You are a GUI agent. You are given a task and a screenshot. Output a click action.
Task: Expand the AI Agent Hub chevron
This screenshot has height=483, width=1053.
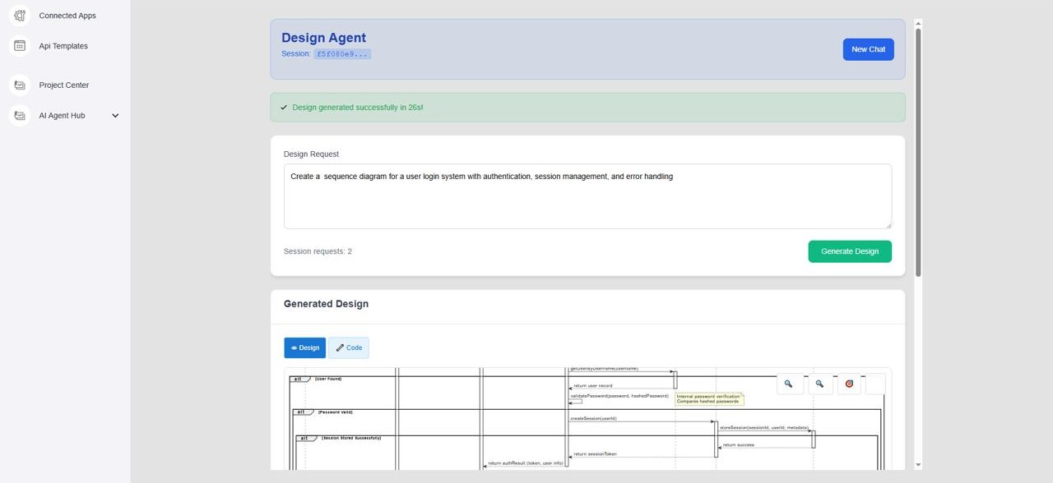click(115, 116)
